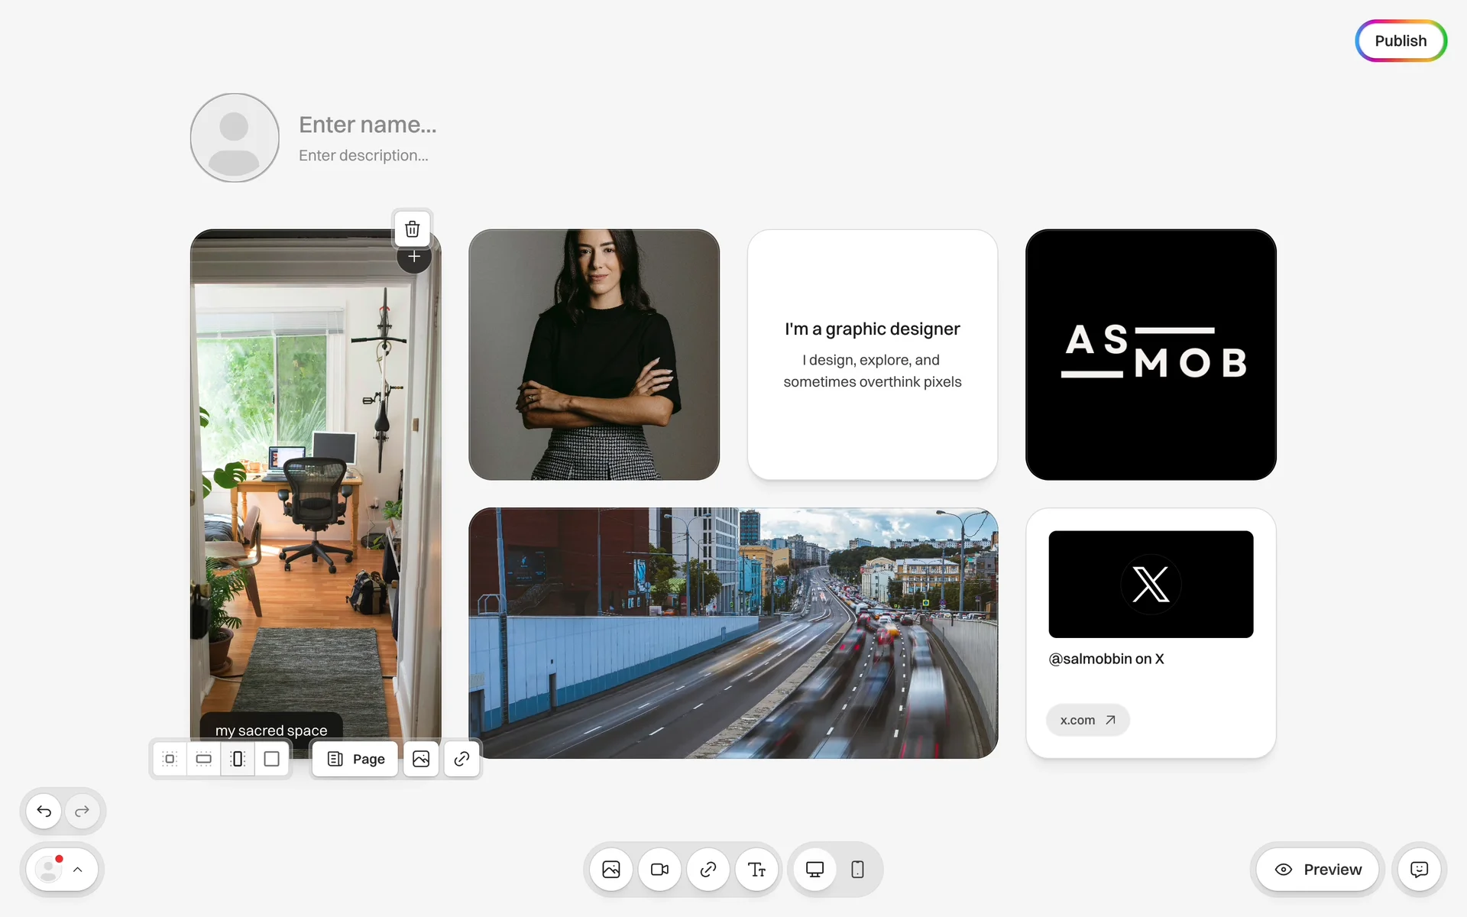Add a video block from bottom toolbar
The height and width of the screenshot is (917, 1467).
tap(659, 870)
